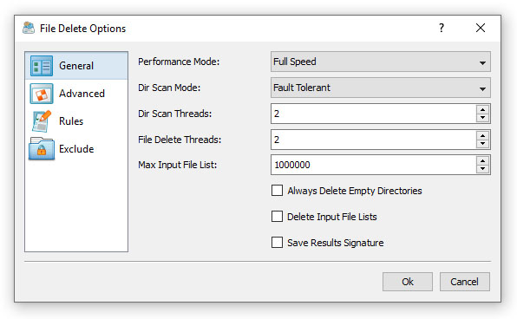This screenshot has height=319, width=517.
Task: Toggle Save Results Signature checkbox
Action: pos(277,243)
